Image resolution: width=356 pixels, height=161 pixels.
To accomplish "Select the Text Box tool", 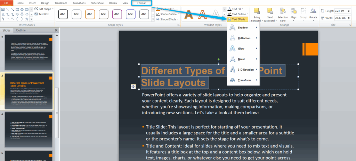I will [41, 14].
